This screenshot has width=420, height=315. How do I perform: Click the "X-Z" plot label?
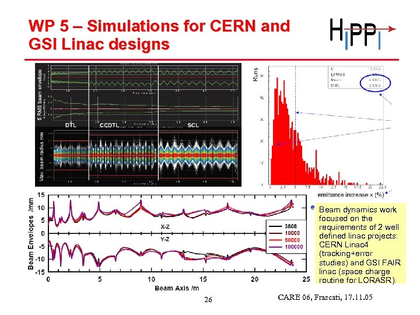point(165,226)
